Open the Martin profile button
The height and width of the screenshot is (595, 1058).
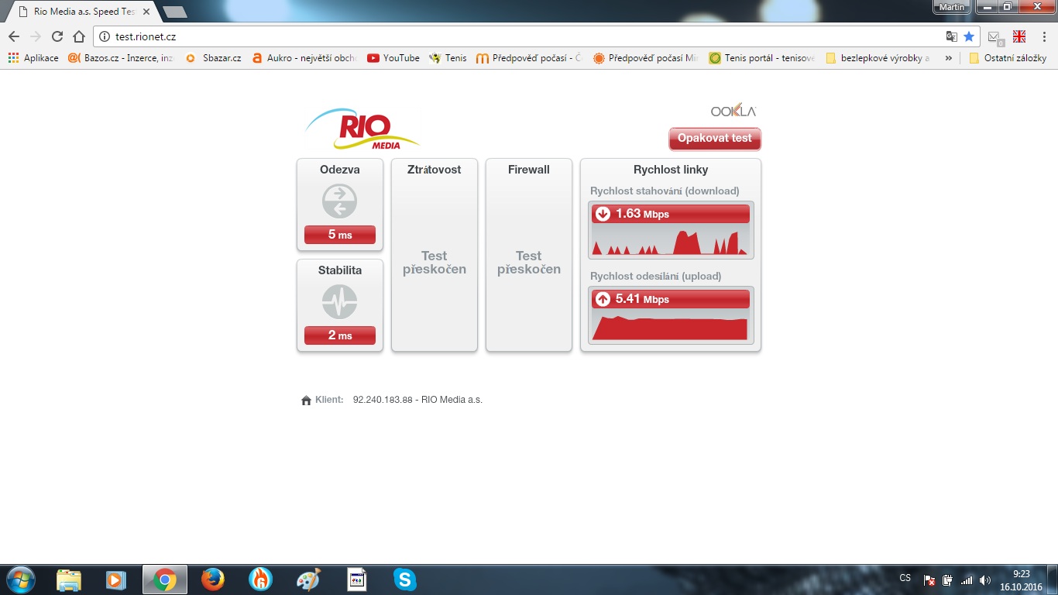(951, 7)
